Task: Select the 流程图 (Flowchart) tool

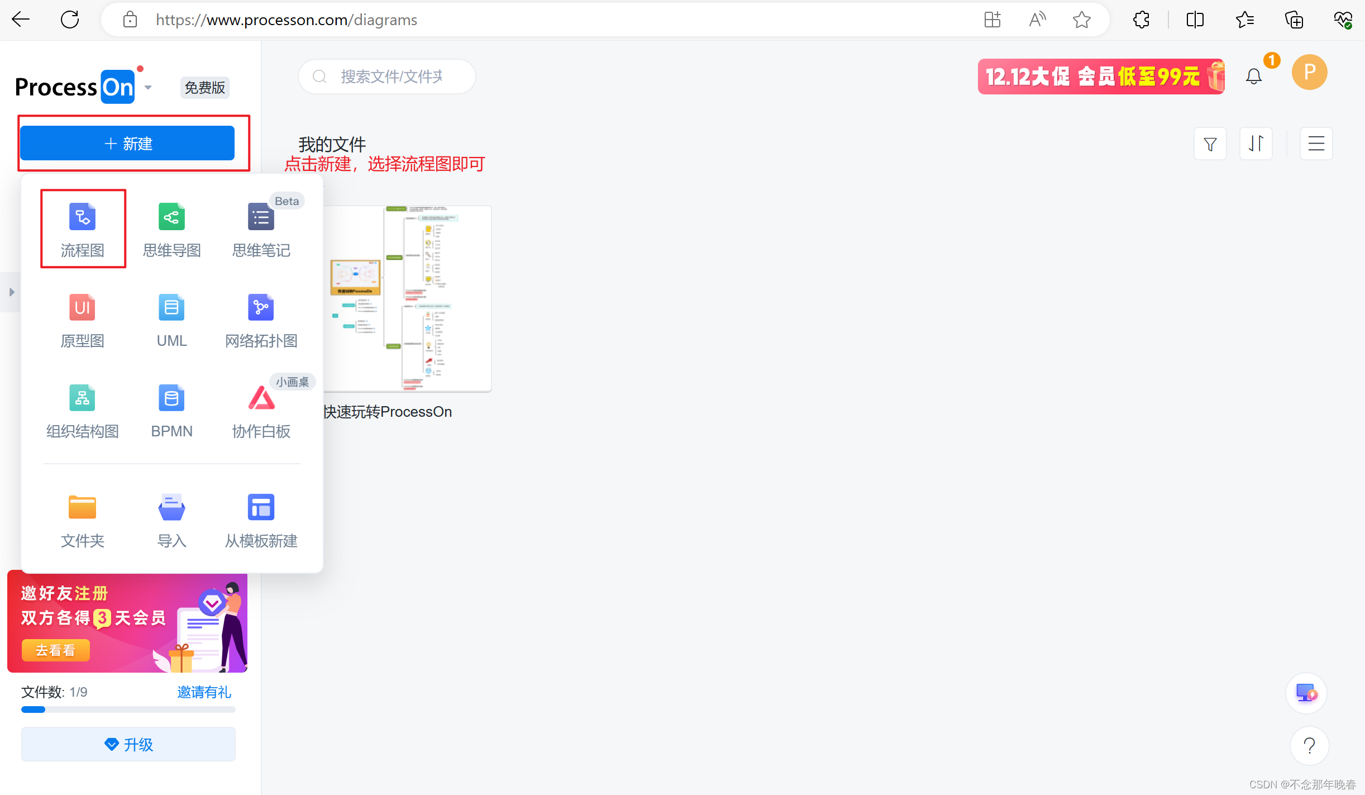Action: (x=82, y=228)
